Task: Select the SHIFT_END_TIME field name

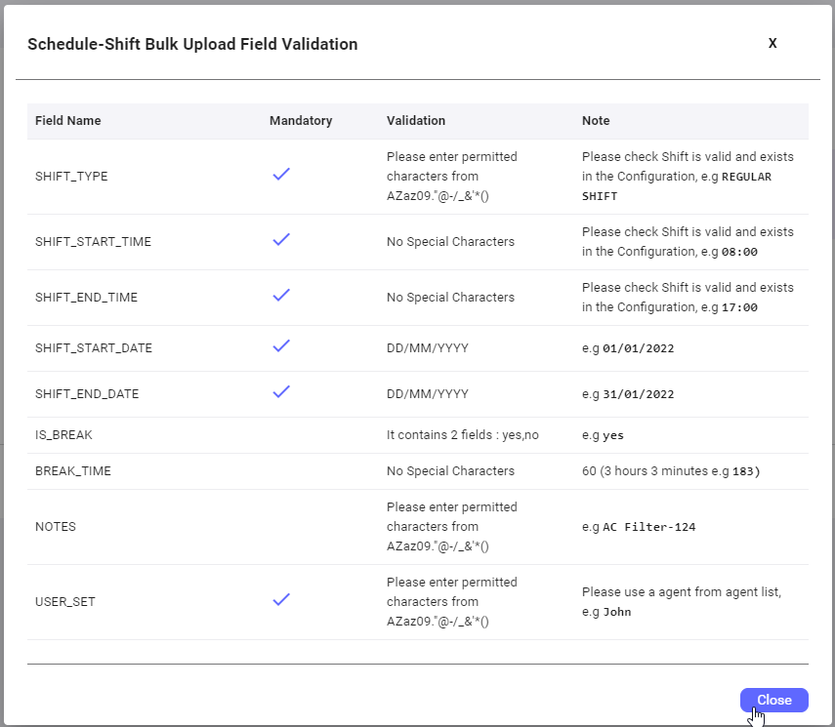Action: point(86,297)
